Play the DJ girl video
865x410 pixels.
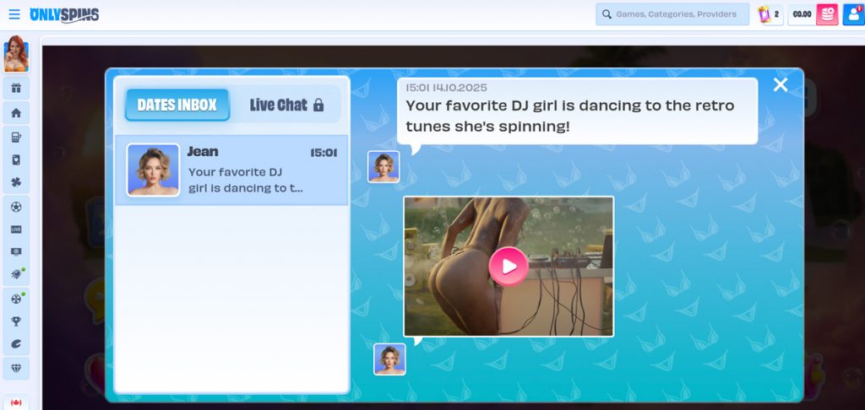pos(509,267)
